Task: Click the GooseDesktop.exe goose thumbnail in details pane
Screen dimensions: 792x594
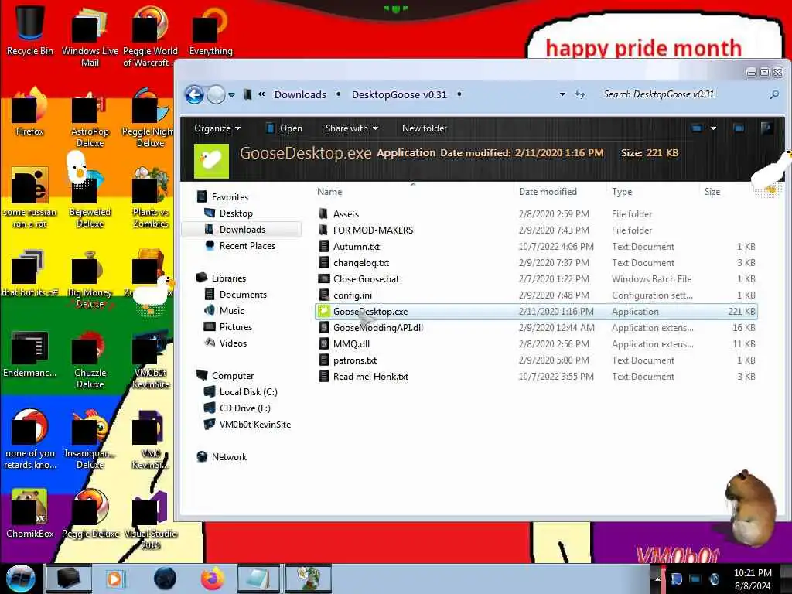Action: [x=211, y=161]
